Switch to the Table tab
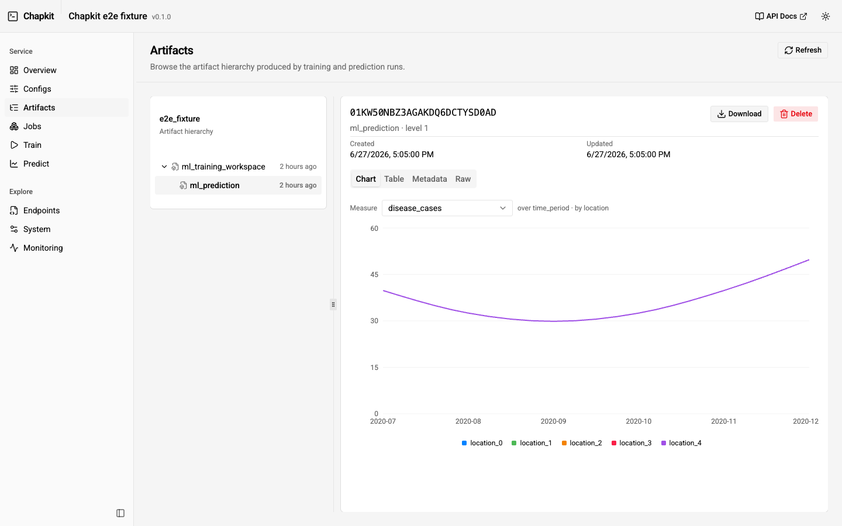 coord(394,179)
